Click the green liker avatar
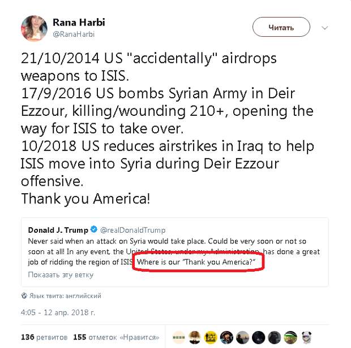Screen dimensions: 351x348 coord(290,337)
